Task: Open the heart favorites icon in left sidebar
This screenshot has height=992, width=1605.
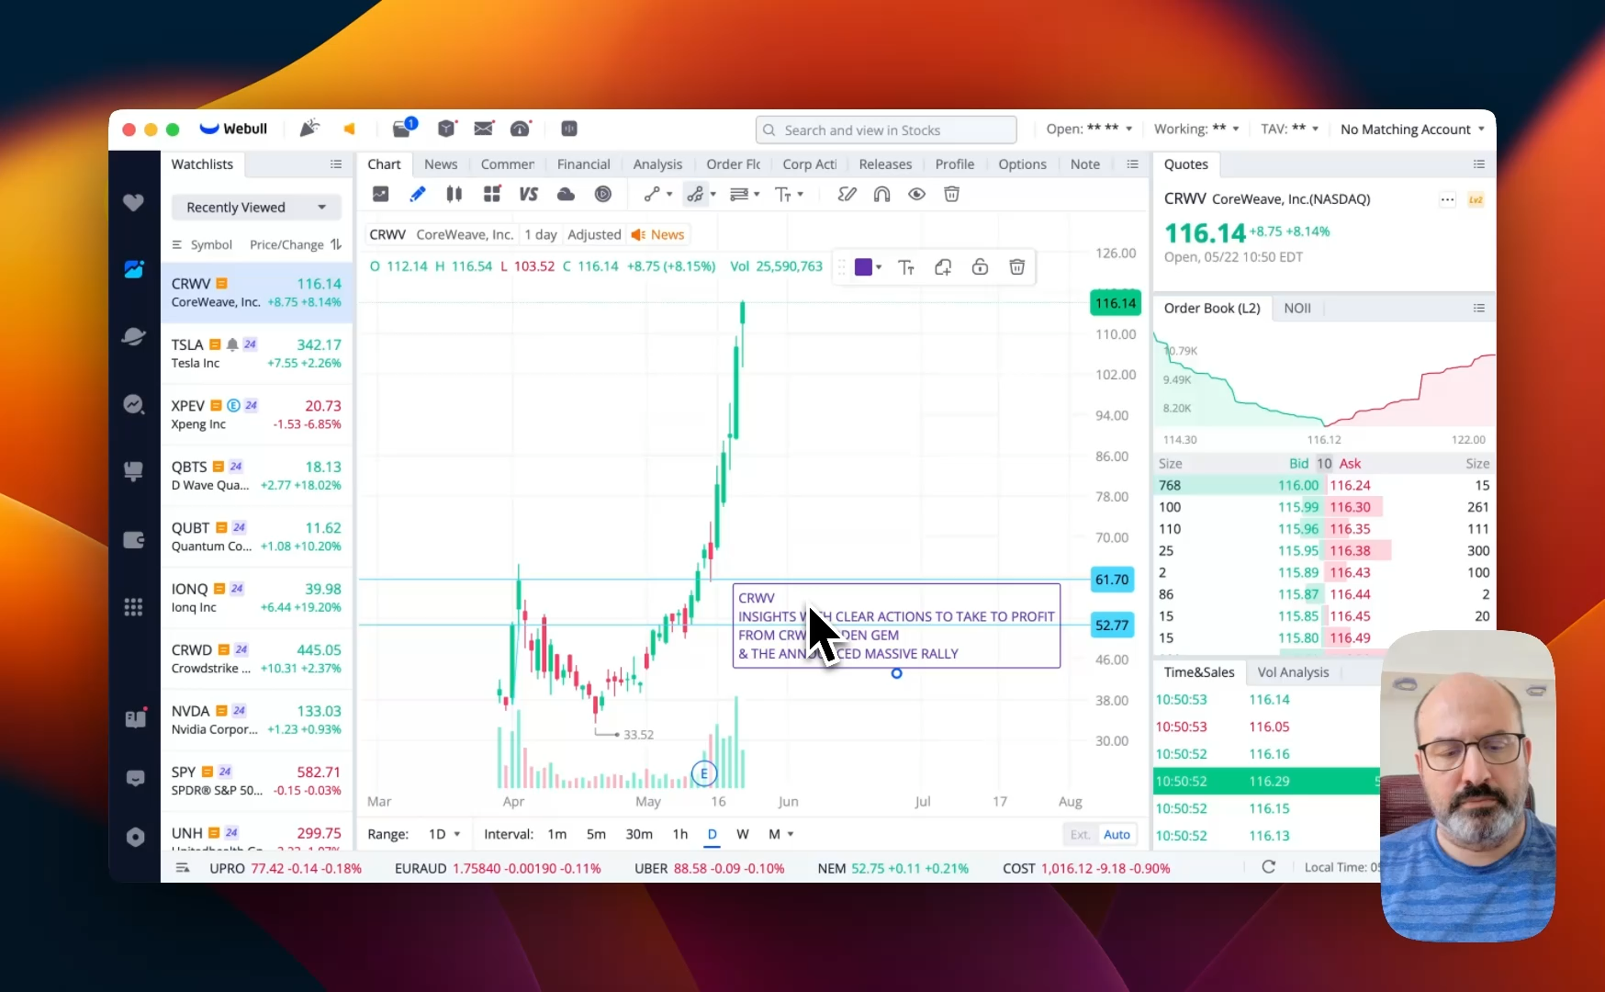Action: pos(133,202)
